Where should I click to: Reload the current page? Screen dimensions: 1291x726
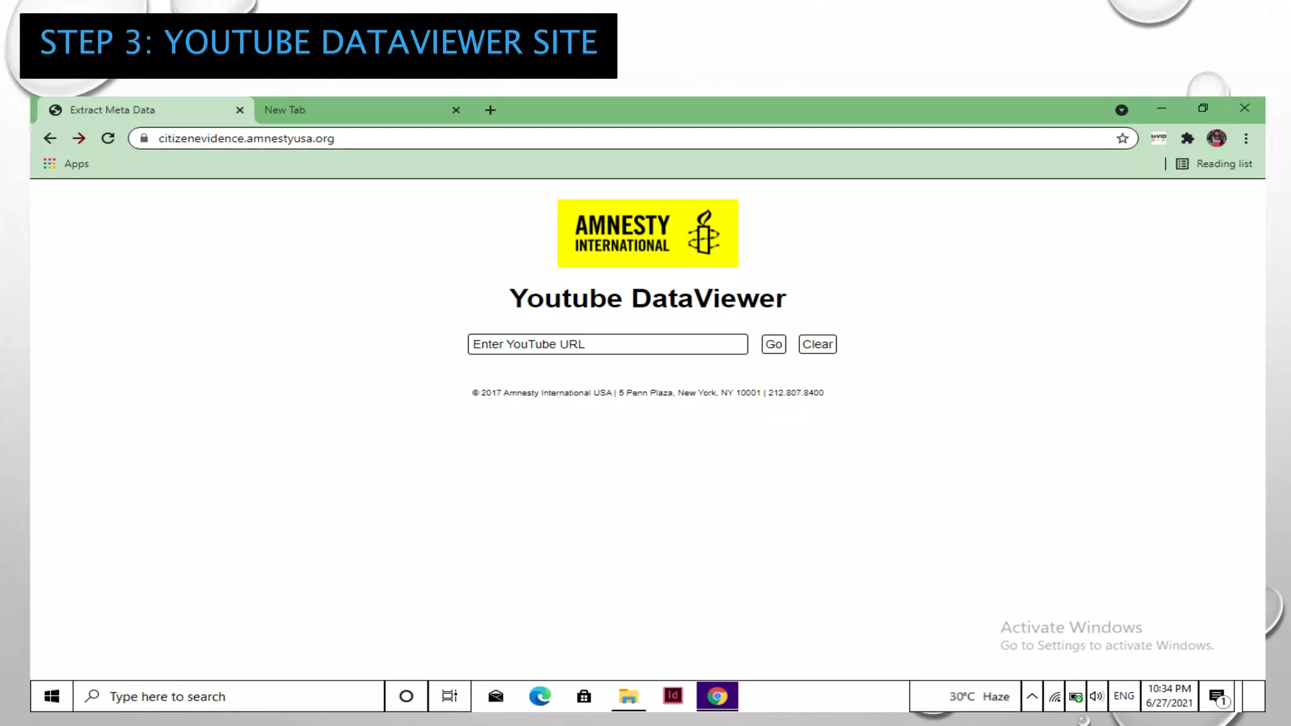(108, 139)
